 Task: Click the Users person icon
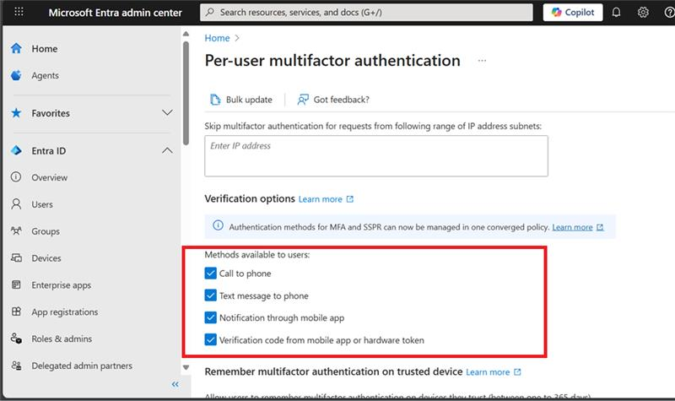(x=16, y=203)
